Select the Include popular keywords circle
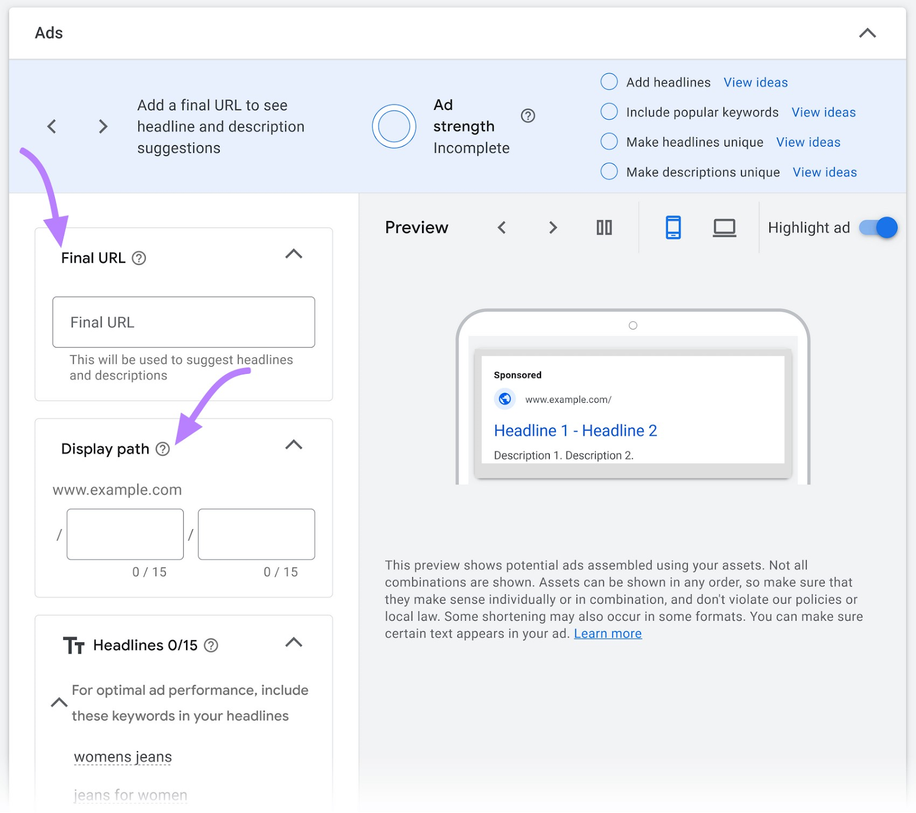 click(x=609, y=112)
